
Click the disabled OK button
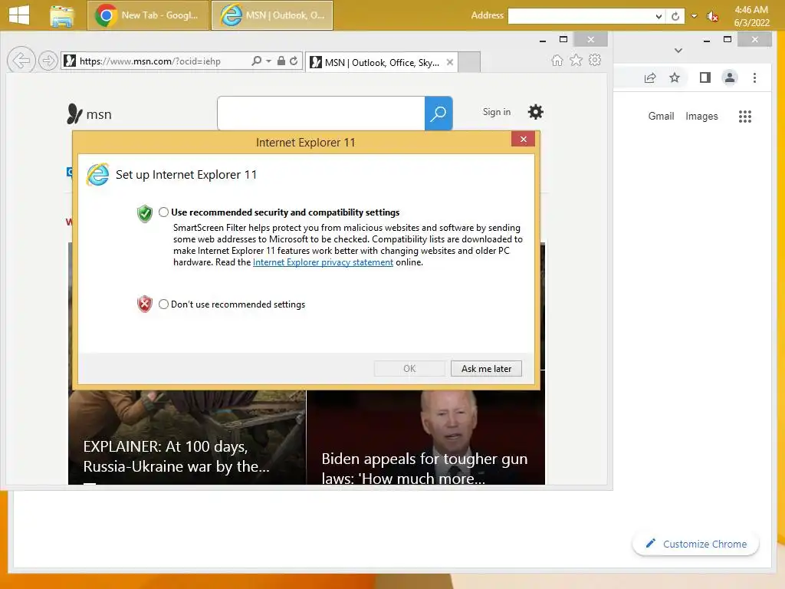pyautogui.click(x=409, y=369)
